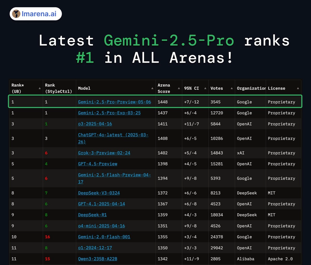Screen dimensions: 311x265
Task: Open the GPT-4.5-Preview model link
Action: coord(98,164)
